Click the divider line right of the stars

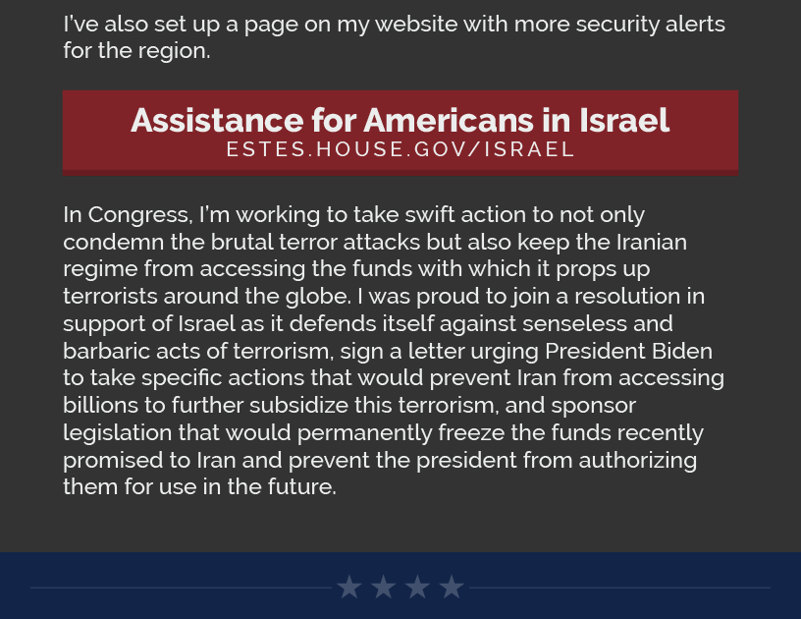pos(618,588)
